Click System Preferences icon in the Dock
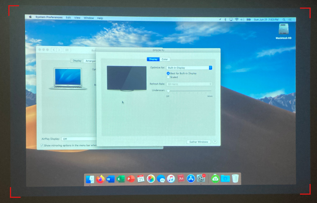 201,178
